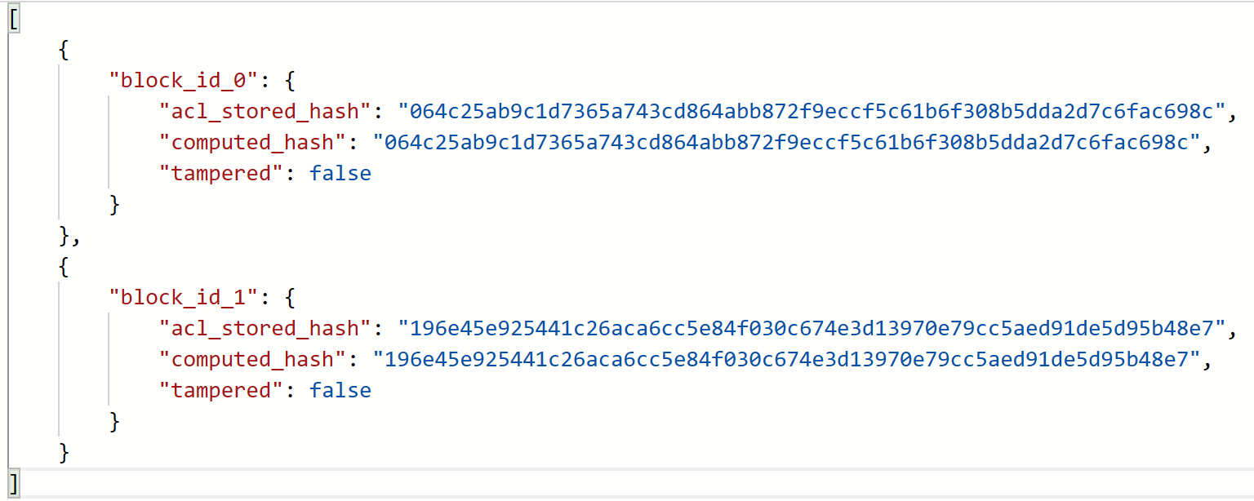
Task: Click block_id_1 computed_hash value starting 196e45e9
Action: [x=787, y=359]
